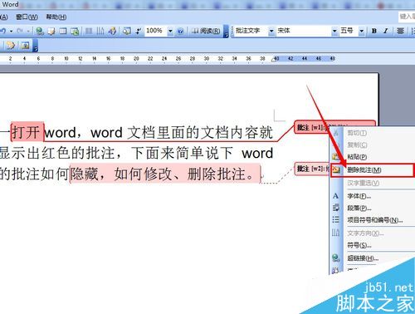The width and height of the screenshot is (415, 314).
Task: Choose 字体(F)... in the context menu
Action: tap(359, 196)
